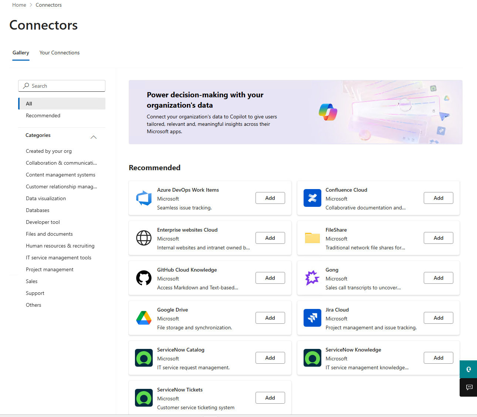Go to Home breadcrumb
Viewport: 477px width, 417px height.
19,5
